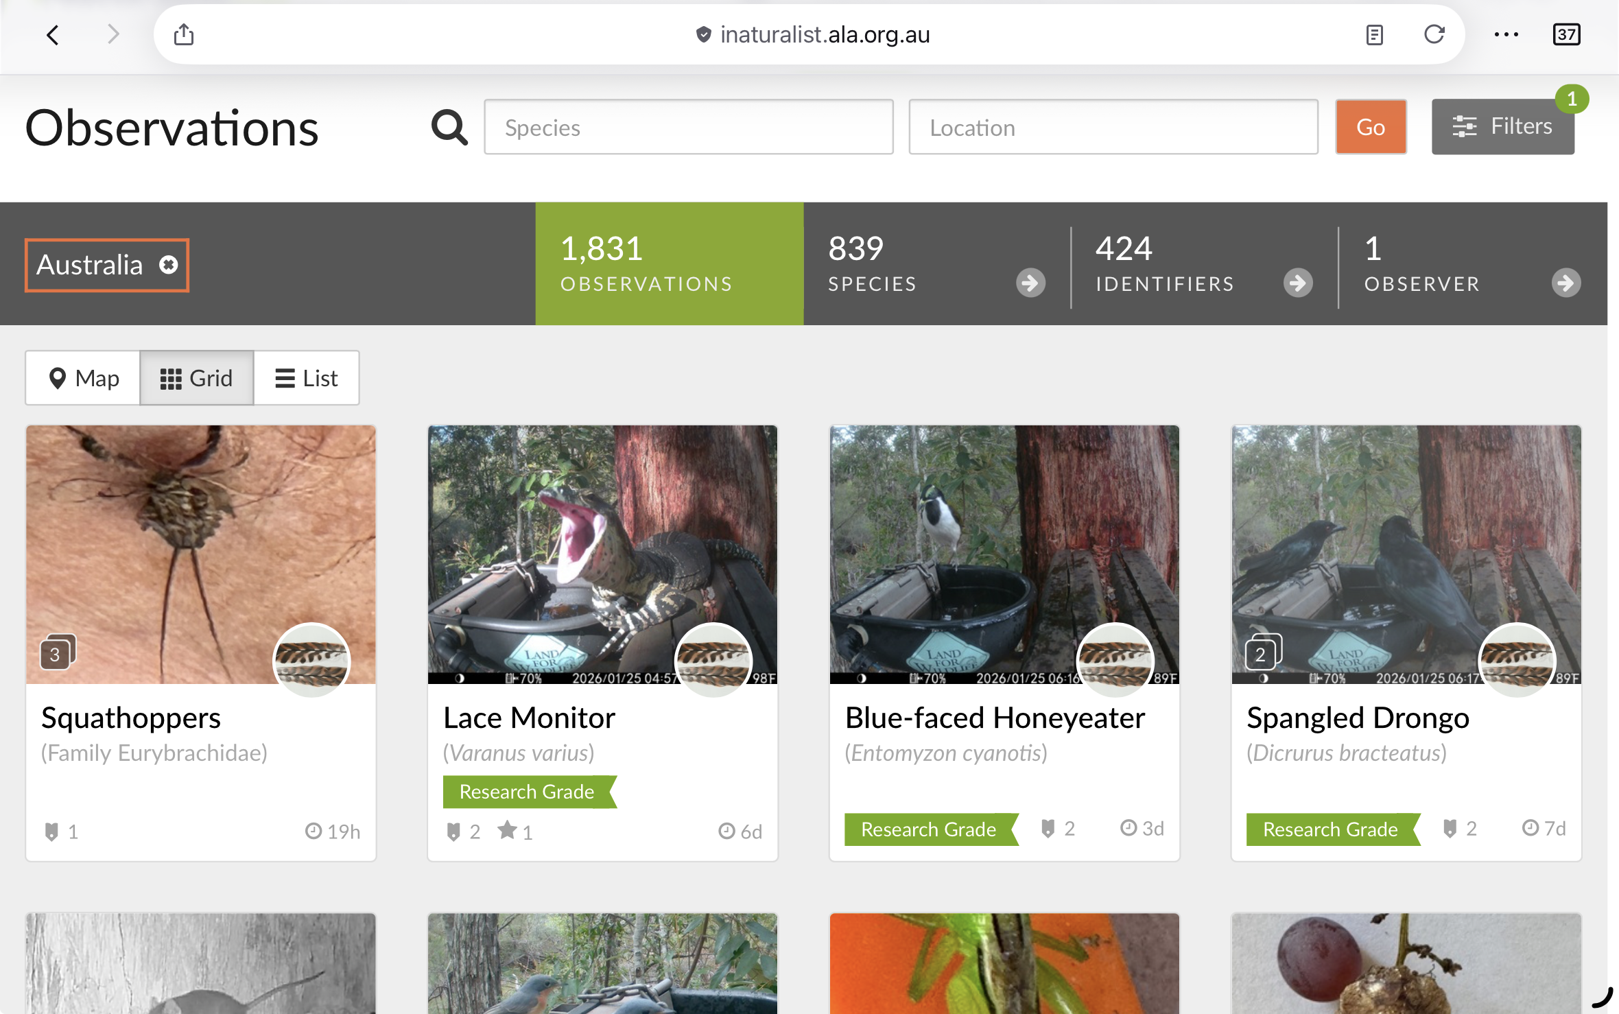This screenshot has width=1619, height=1014.
Task: Click Research Grade badge on Lace Monitor
Action: (x=530, y=792)
